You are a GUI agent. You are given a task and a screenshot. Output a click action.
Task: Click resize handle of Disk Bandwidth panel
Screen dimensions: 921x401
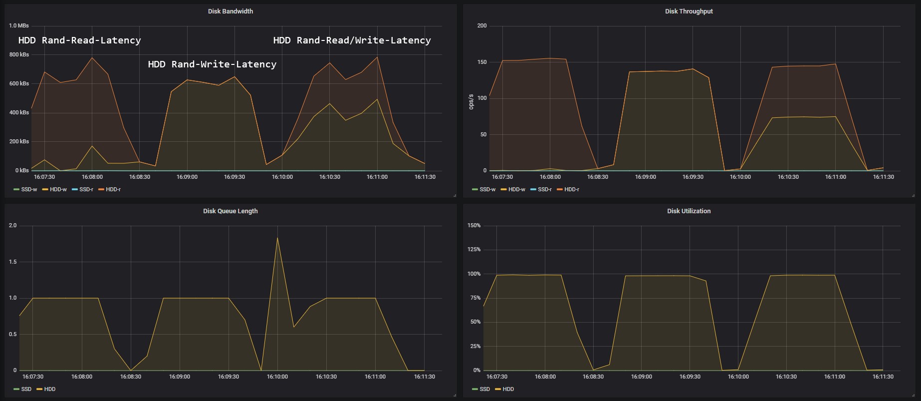pyautogui.click(x=455, y=195)
